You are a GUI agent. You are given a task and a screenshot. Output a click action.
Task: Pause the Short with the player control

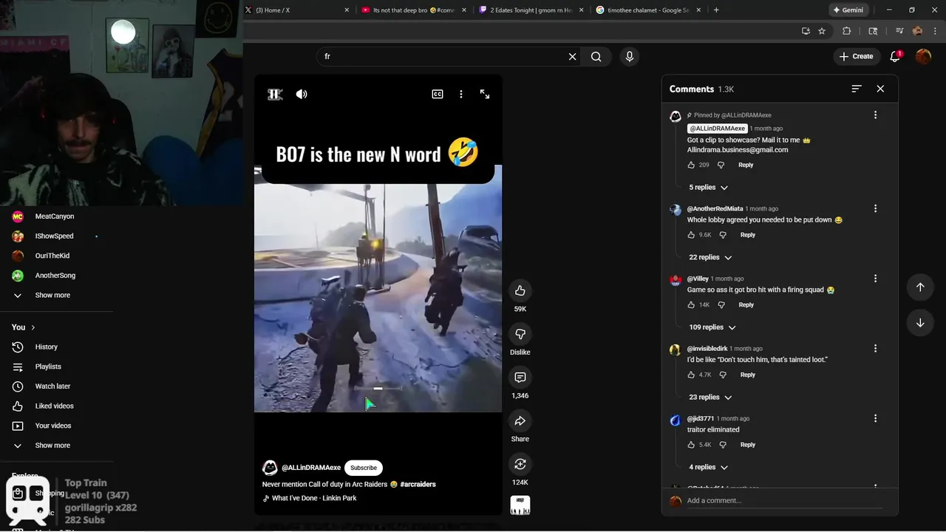click(x=275, y=94)
